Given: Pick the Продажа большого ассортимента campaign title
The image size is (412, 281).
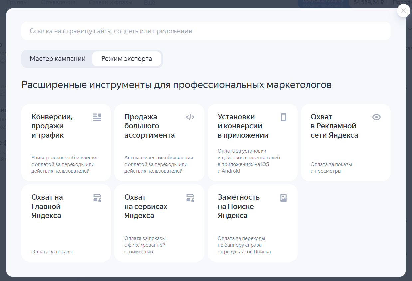Looking at the screenshot, I should point(149,126).
